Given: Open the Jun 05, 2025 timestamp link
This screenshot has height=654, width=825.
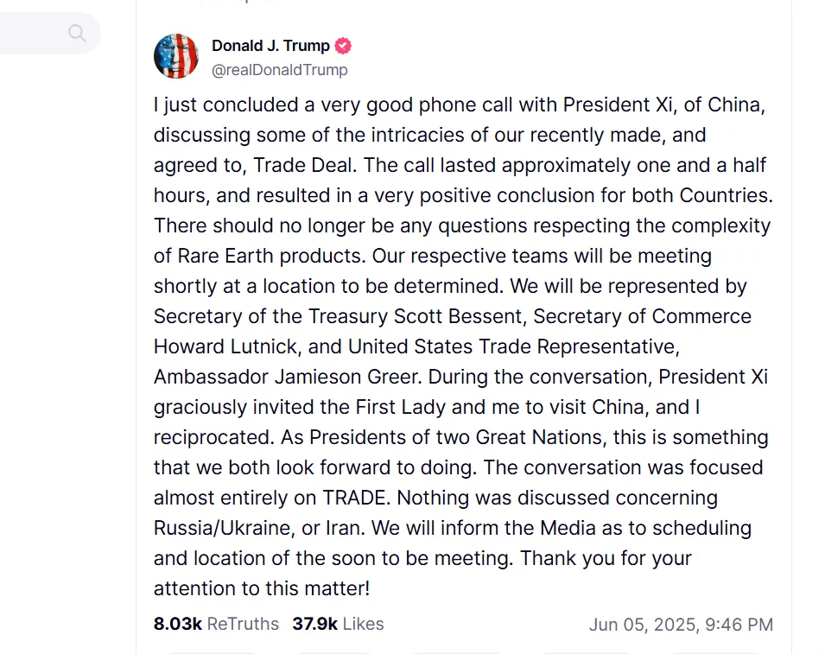Looking at the screenshot, I should click(681, 625).
